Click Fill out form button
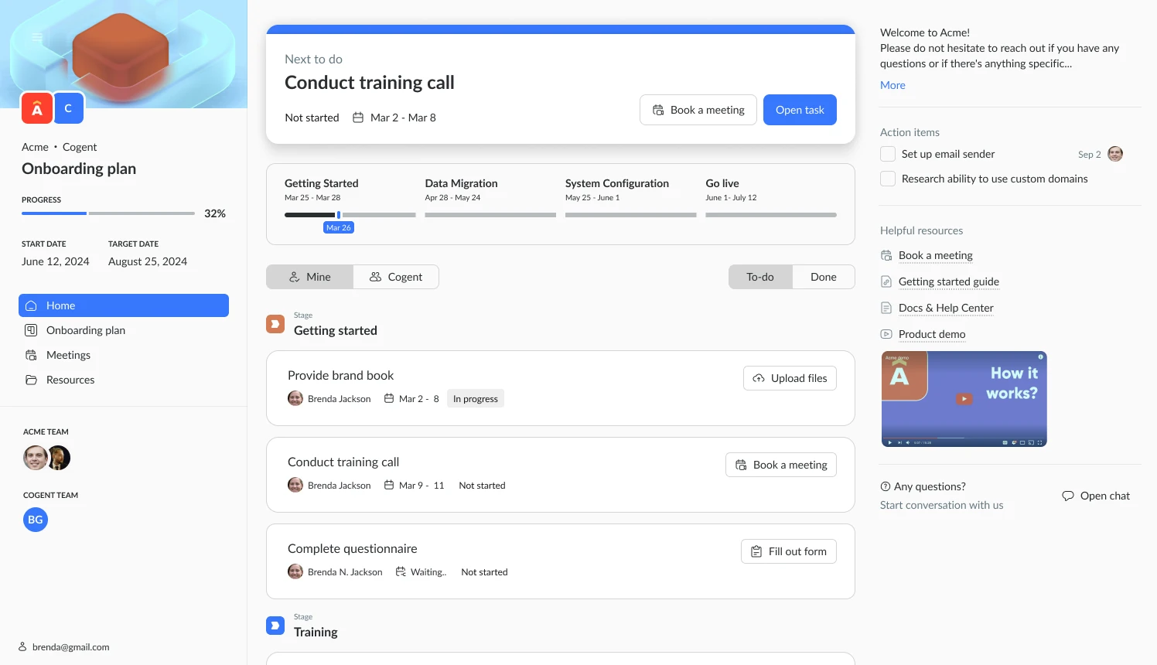The height and width of the screenshot is (665, 1157). point(789,551)
